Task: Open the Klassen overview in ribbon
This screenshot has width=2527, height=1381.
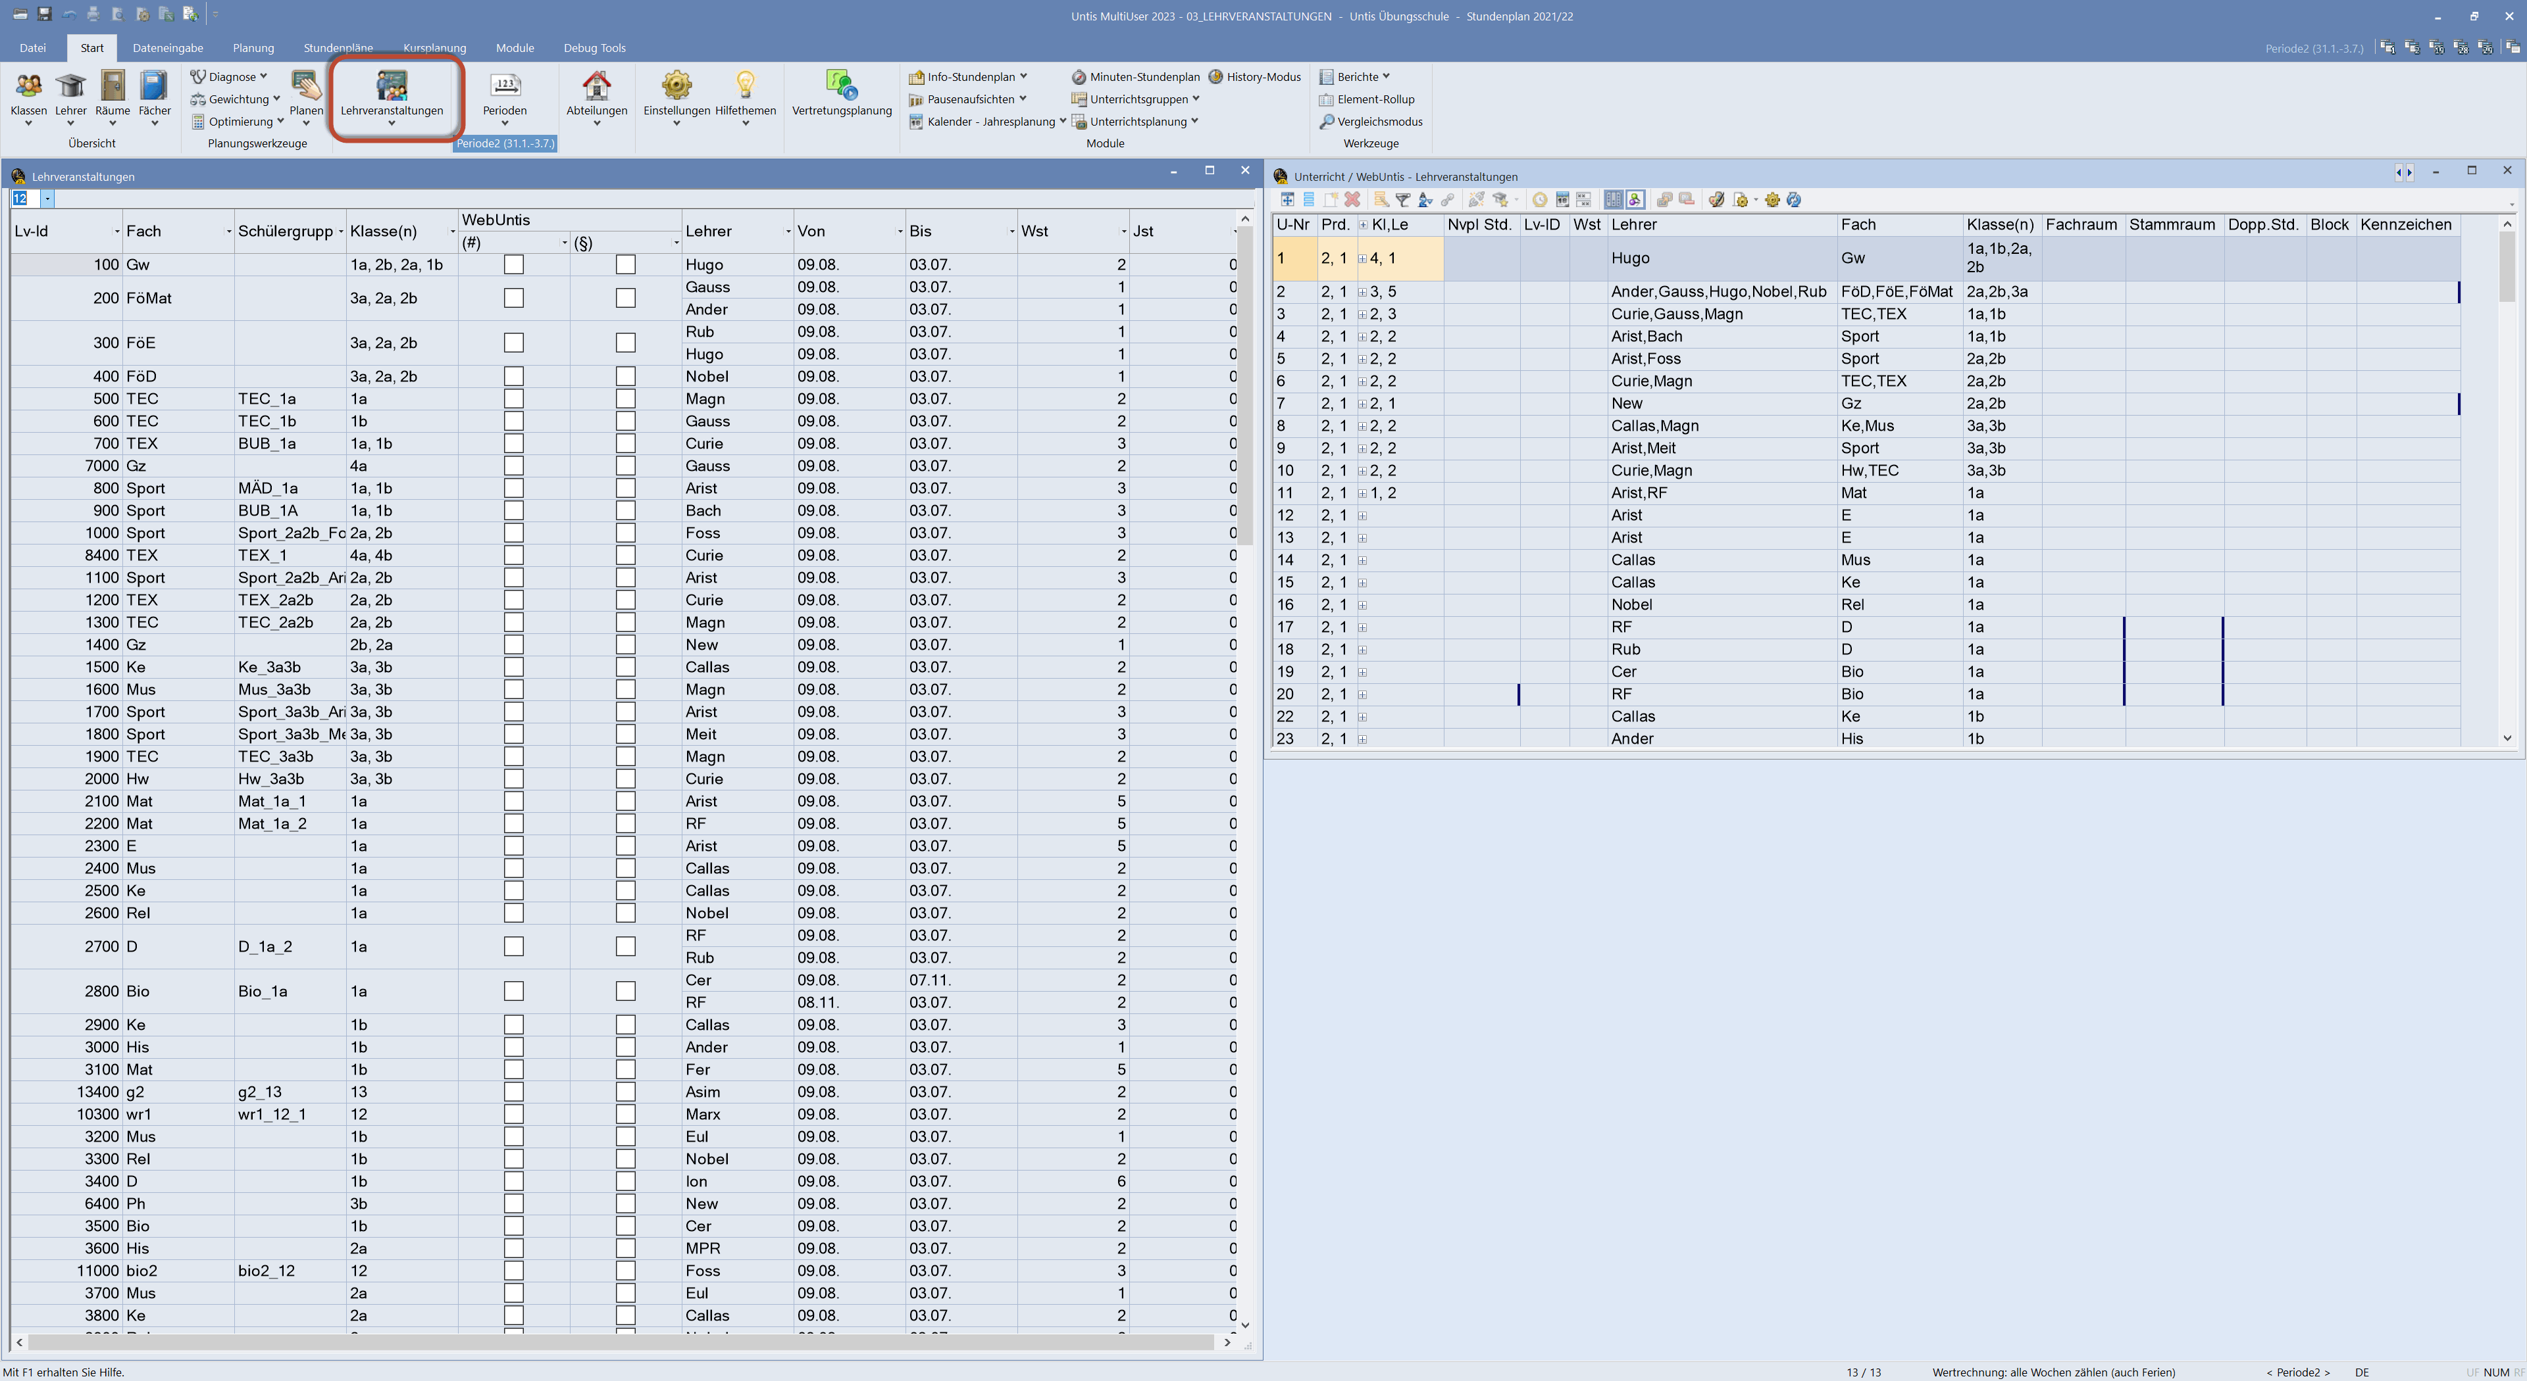Action: (28, 96)
